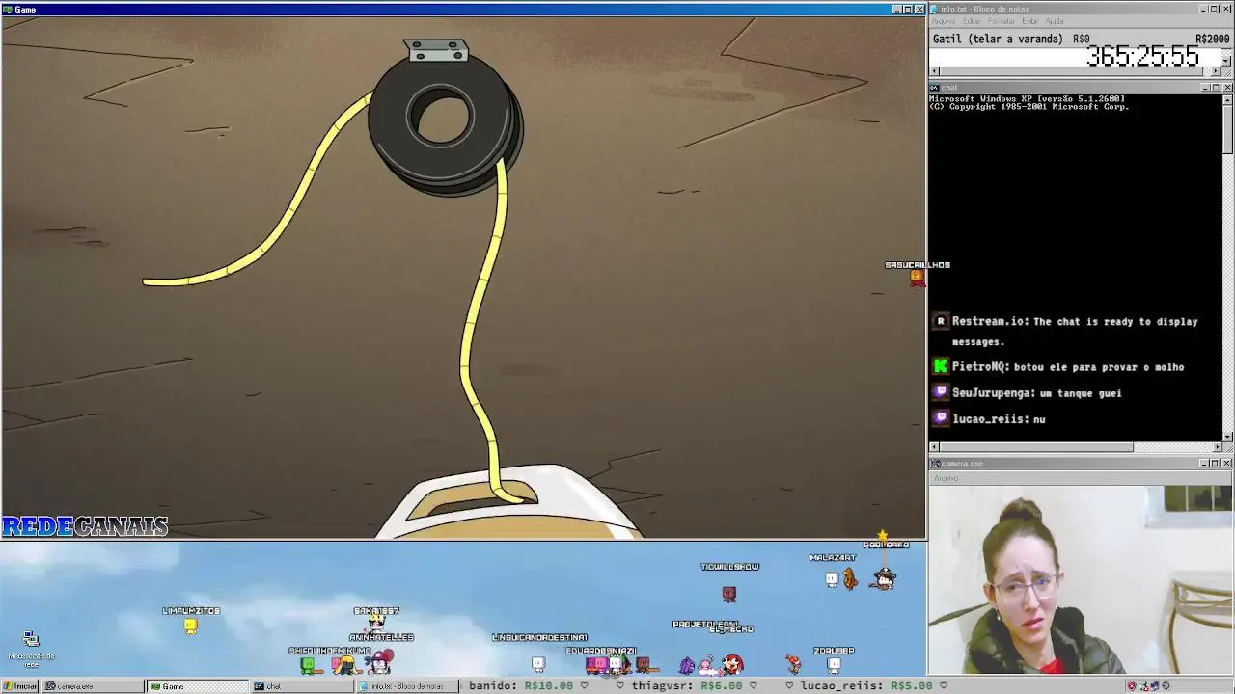Click chat horizontal scroll right arrow

[1217, 447]
